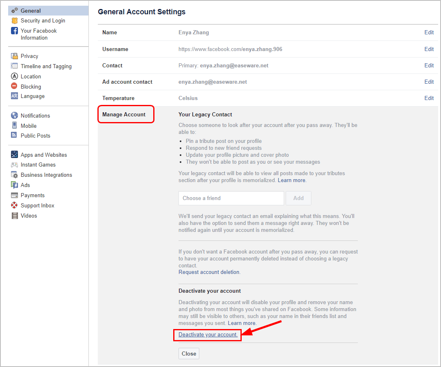Viewport: 441px width, 367px height.
Task: Open Mobile settings label
Action: pos(29,126)
